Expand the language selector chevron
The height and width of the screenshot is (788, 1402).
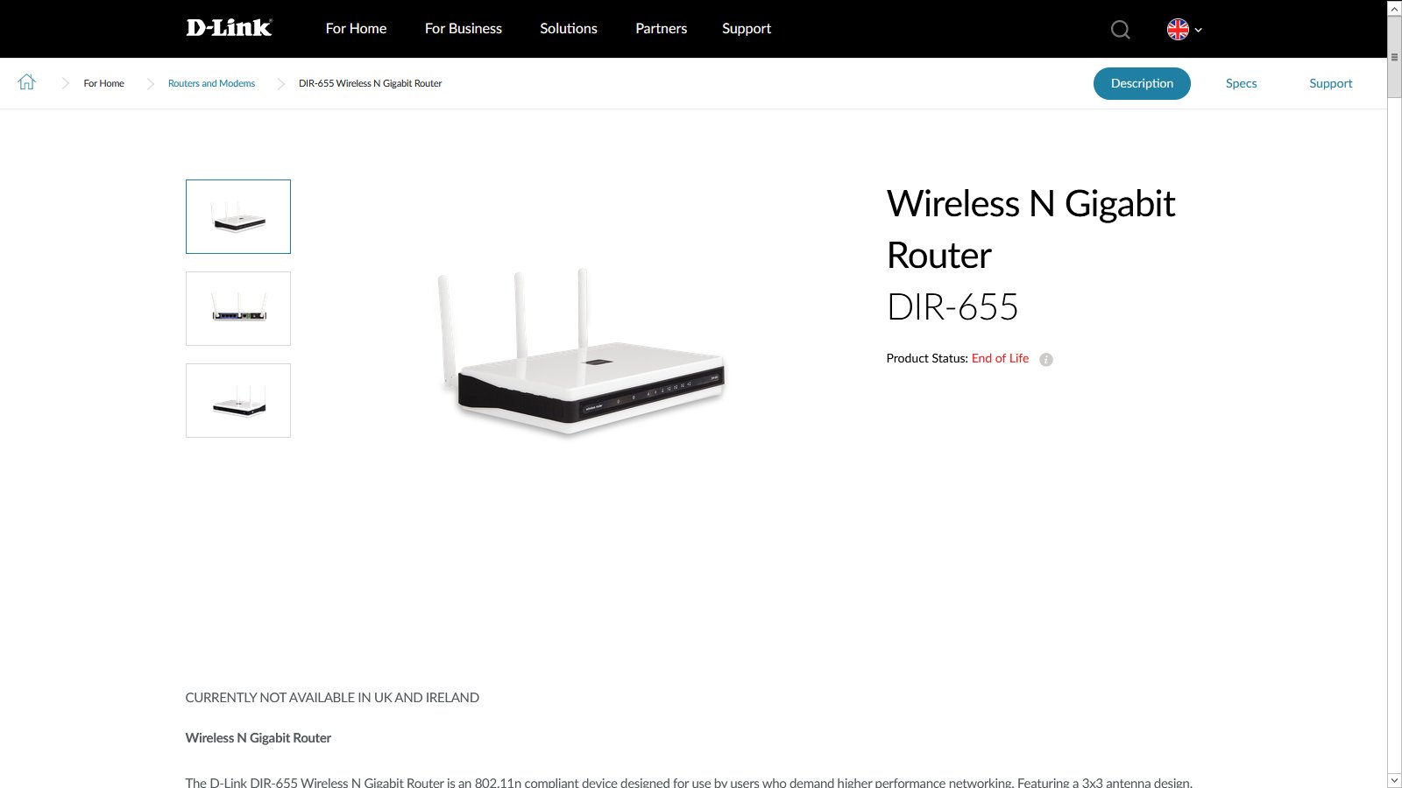[1199, 30]
